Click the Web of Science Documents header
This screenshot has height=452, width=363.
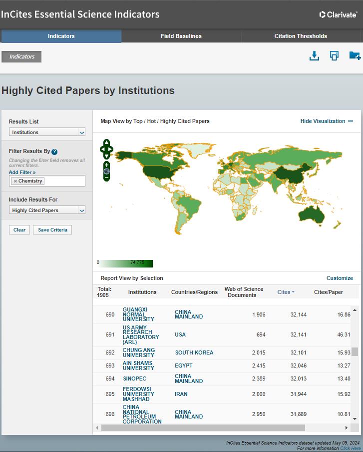[x=244, y=292]
